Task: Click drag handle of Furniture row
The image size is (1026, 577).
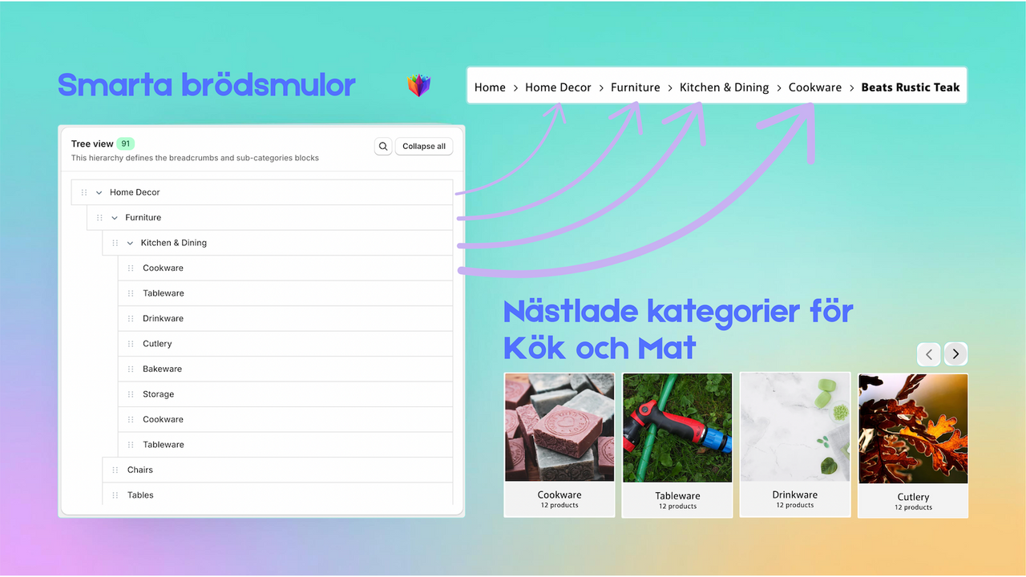Action: tap(99, 217)
